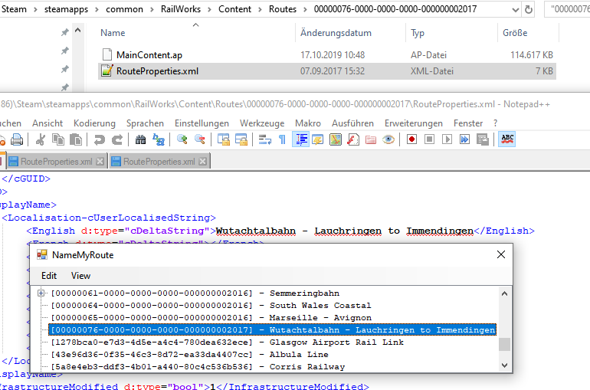Sort Explorer files by Typ column

(418, 33)
